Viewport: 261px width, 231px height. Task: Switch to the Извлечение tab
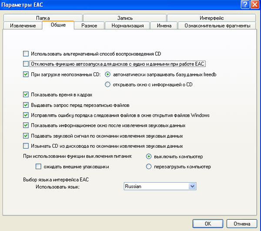point(23,26)
